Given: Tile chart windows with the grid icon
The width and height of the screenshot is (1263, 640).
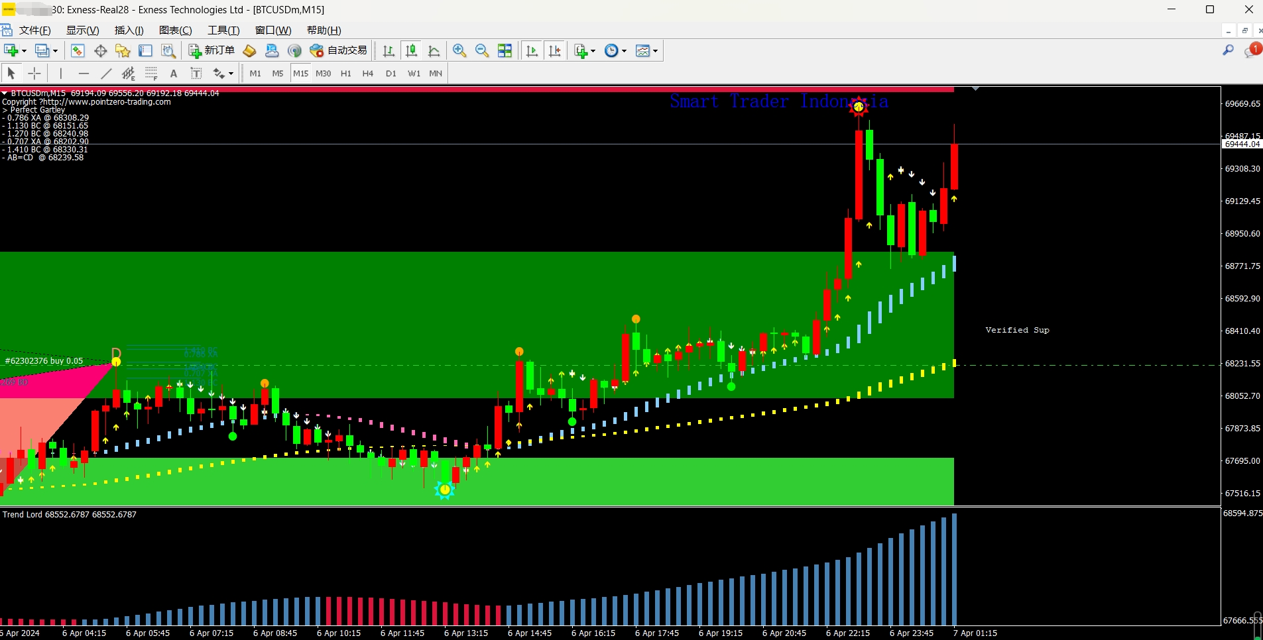Looking at the screenshot, I should 505,50.
